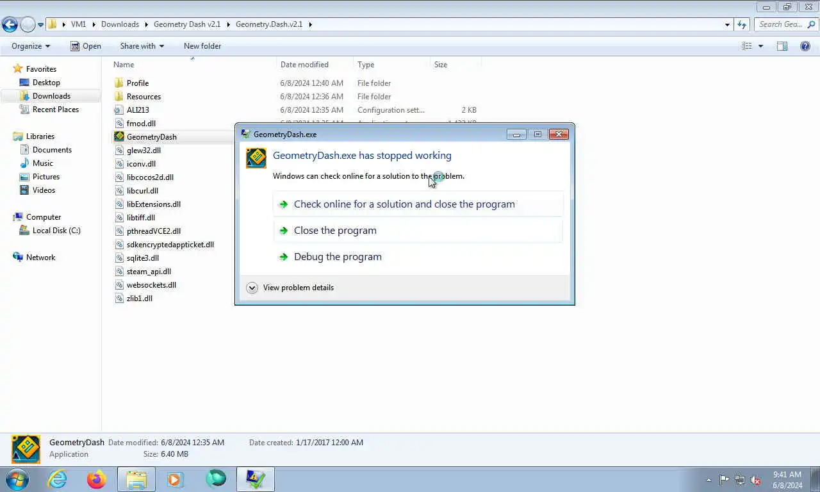The height and width of the screenshot is (492, 820).
Task: Select the Documents library
Action: click(x=52, y=150)
